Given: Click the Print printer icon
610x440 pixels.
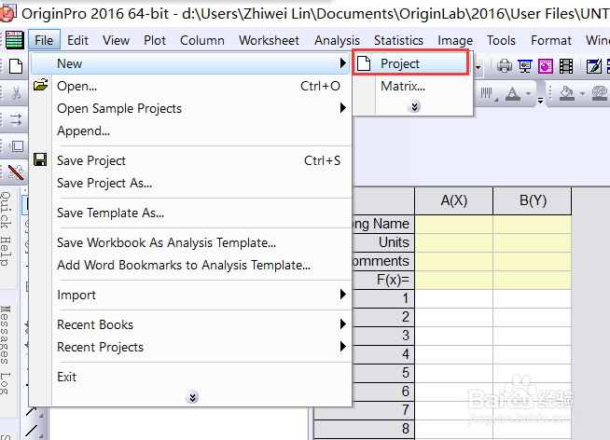Looking at the screenshot, I should [x=505, y=65].
